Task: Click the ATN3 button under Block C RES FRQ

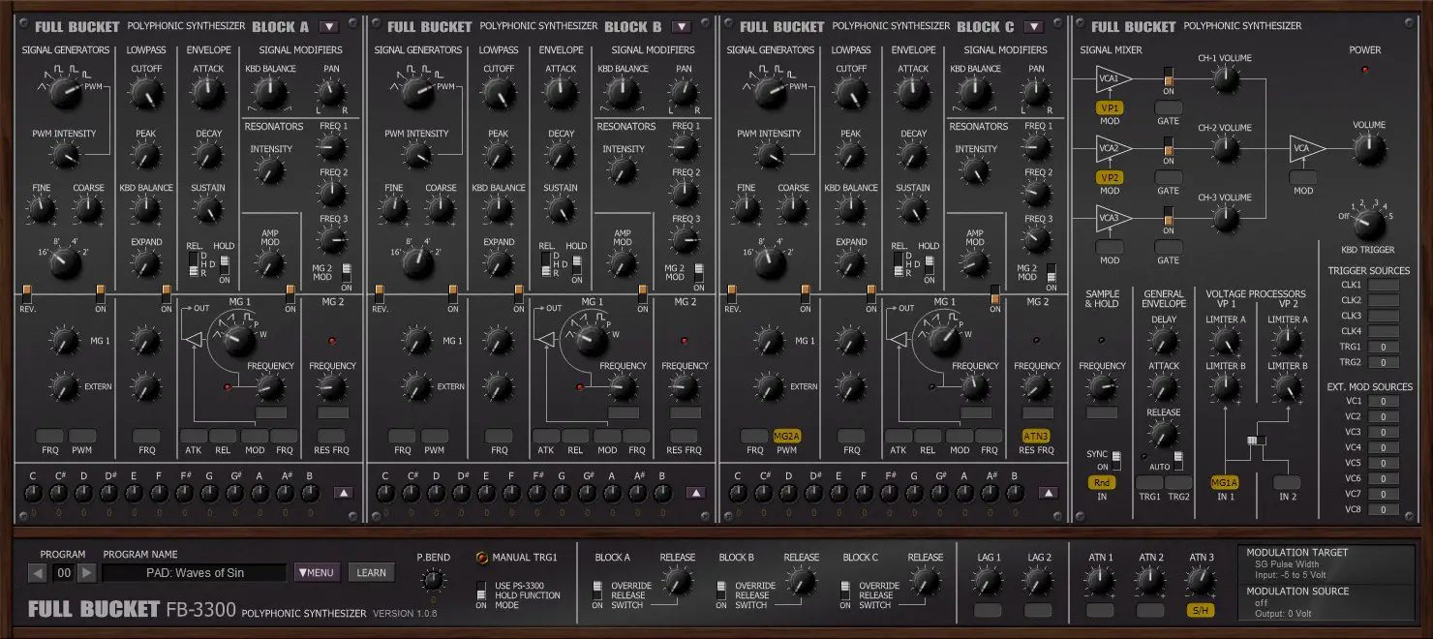Action: point(1034,438)
